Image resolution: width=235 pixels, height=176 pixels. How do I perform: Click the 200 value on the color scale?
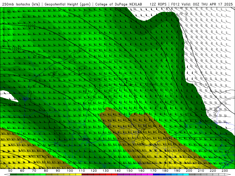tap(189, 171)
